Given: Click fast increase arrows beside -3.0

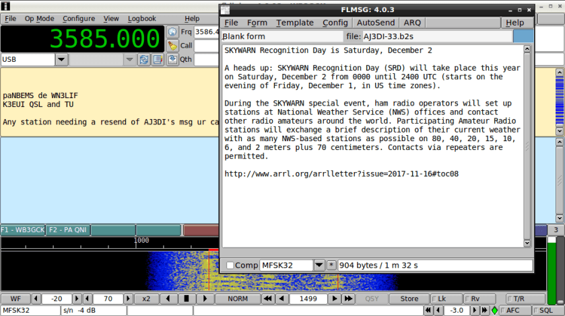Looking at the screenshot, I should (485, 310).
